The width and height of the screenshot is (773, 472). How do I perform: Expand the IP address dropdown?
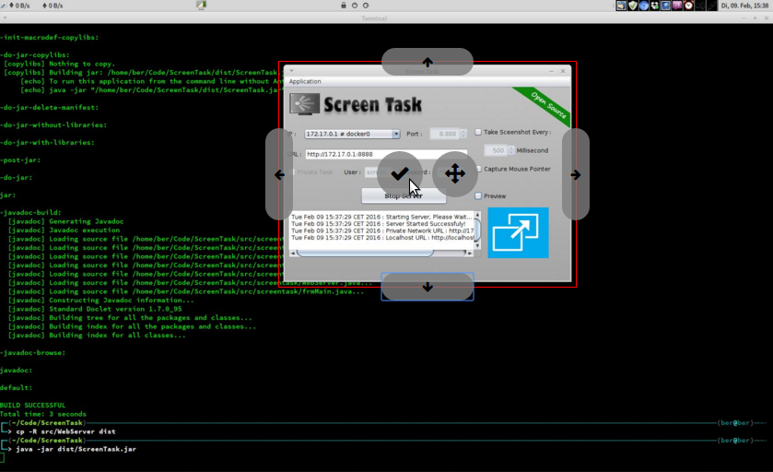point(396,134)
